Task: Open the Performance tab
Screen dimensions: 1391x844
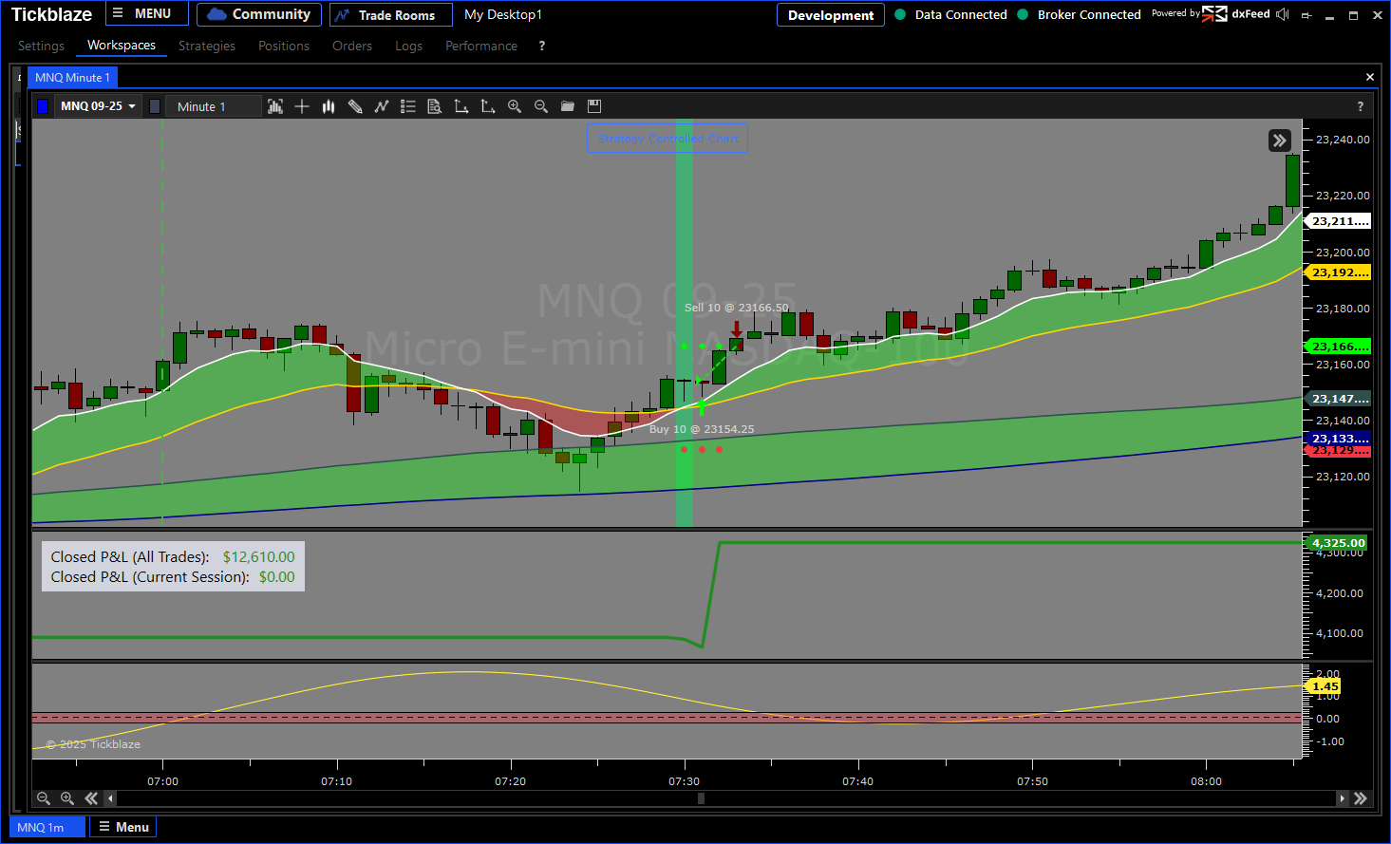Action: [480, 46]
